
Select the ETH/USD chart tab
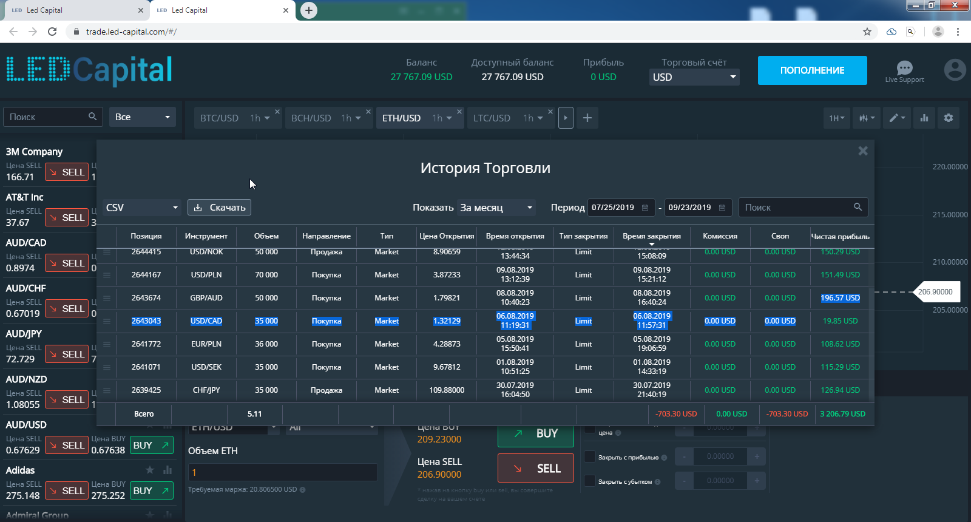[x=401, y=118]
